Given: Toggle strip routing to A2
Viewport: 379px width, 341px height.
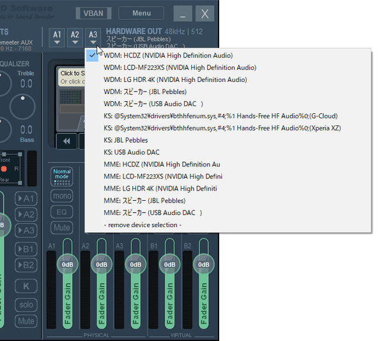Looking at the screenshot, I should coord(26,214).
